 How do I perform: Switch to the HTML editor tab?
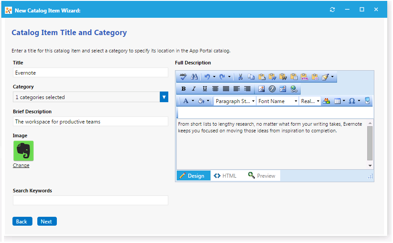coord(225,176)
